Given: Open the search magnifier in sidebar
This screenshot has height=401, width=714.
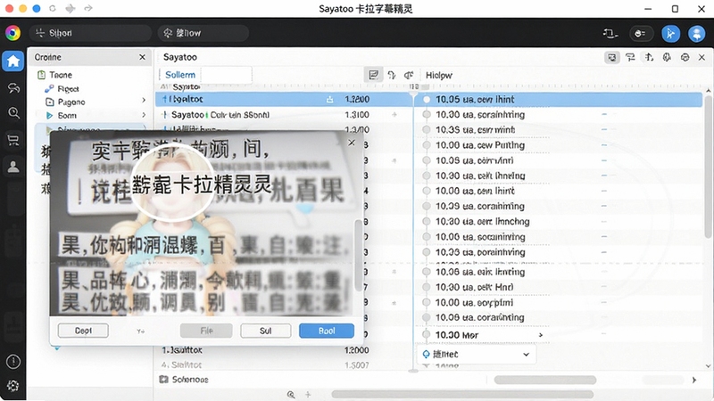Looking at the screenshot, I should (13, 113).
